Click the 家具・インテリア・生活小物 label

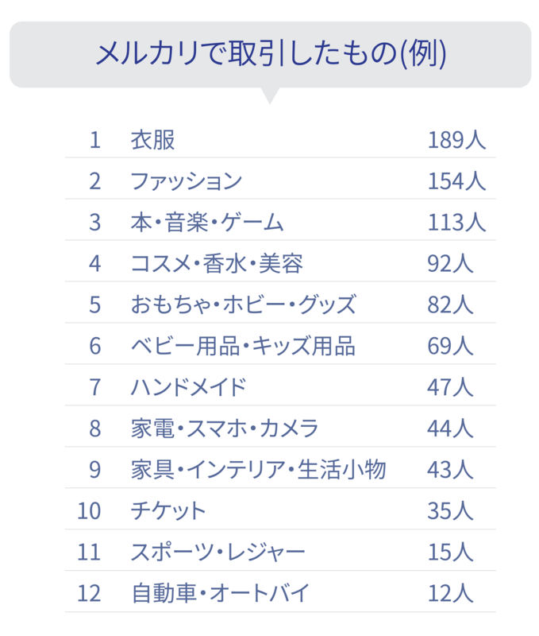point(258,470)
